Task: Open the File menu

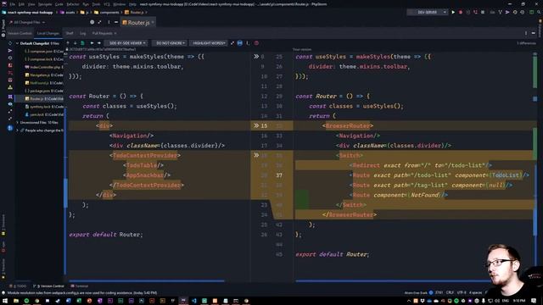Action: point(13,4)
